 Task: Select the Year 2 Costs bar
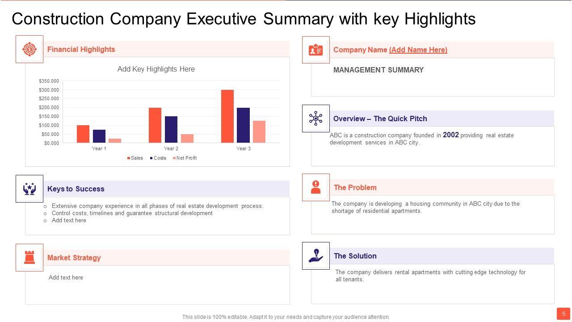(171, 129)
